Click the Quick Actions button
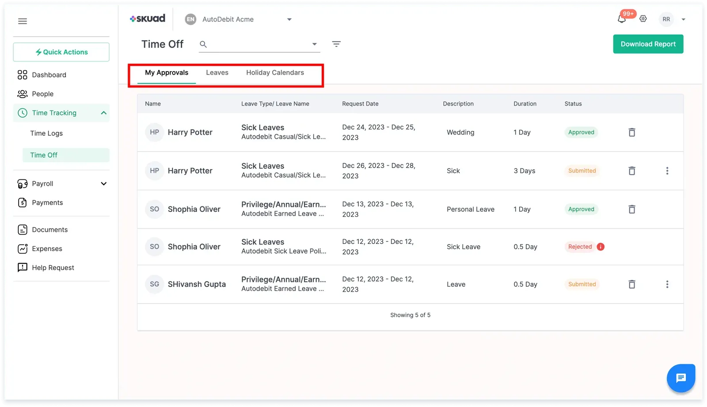707x407 pixels. pyautogui.click(x=61, y=52)
